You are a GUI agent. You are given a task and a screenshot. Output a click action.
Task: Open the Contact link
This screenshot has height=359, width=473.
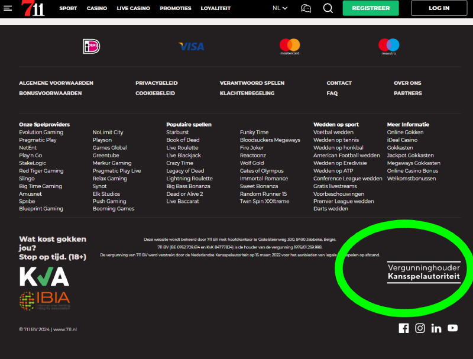339,83
